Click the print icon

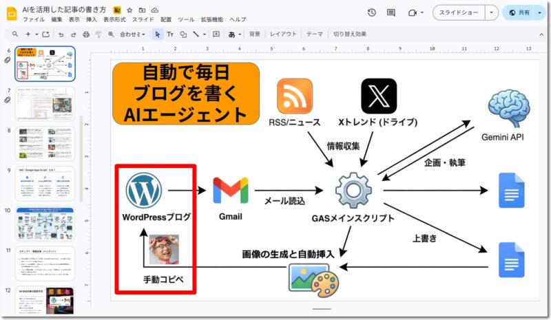click(x=86, y=34)
